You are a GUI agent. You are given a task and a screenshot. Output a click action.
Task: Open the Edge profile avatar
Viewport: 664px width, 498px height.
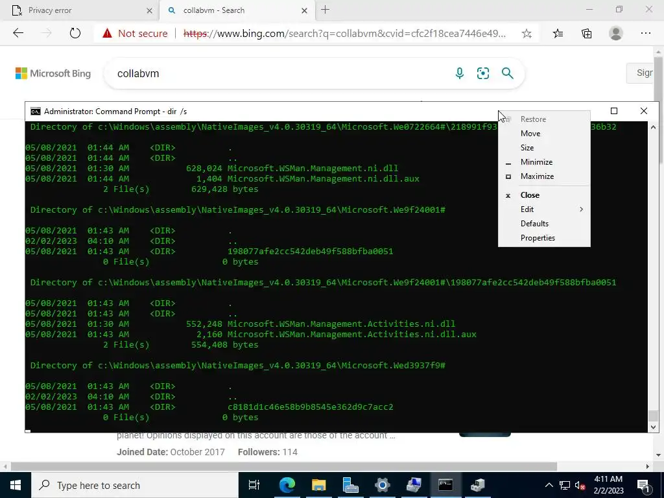click(616, 34)
